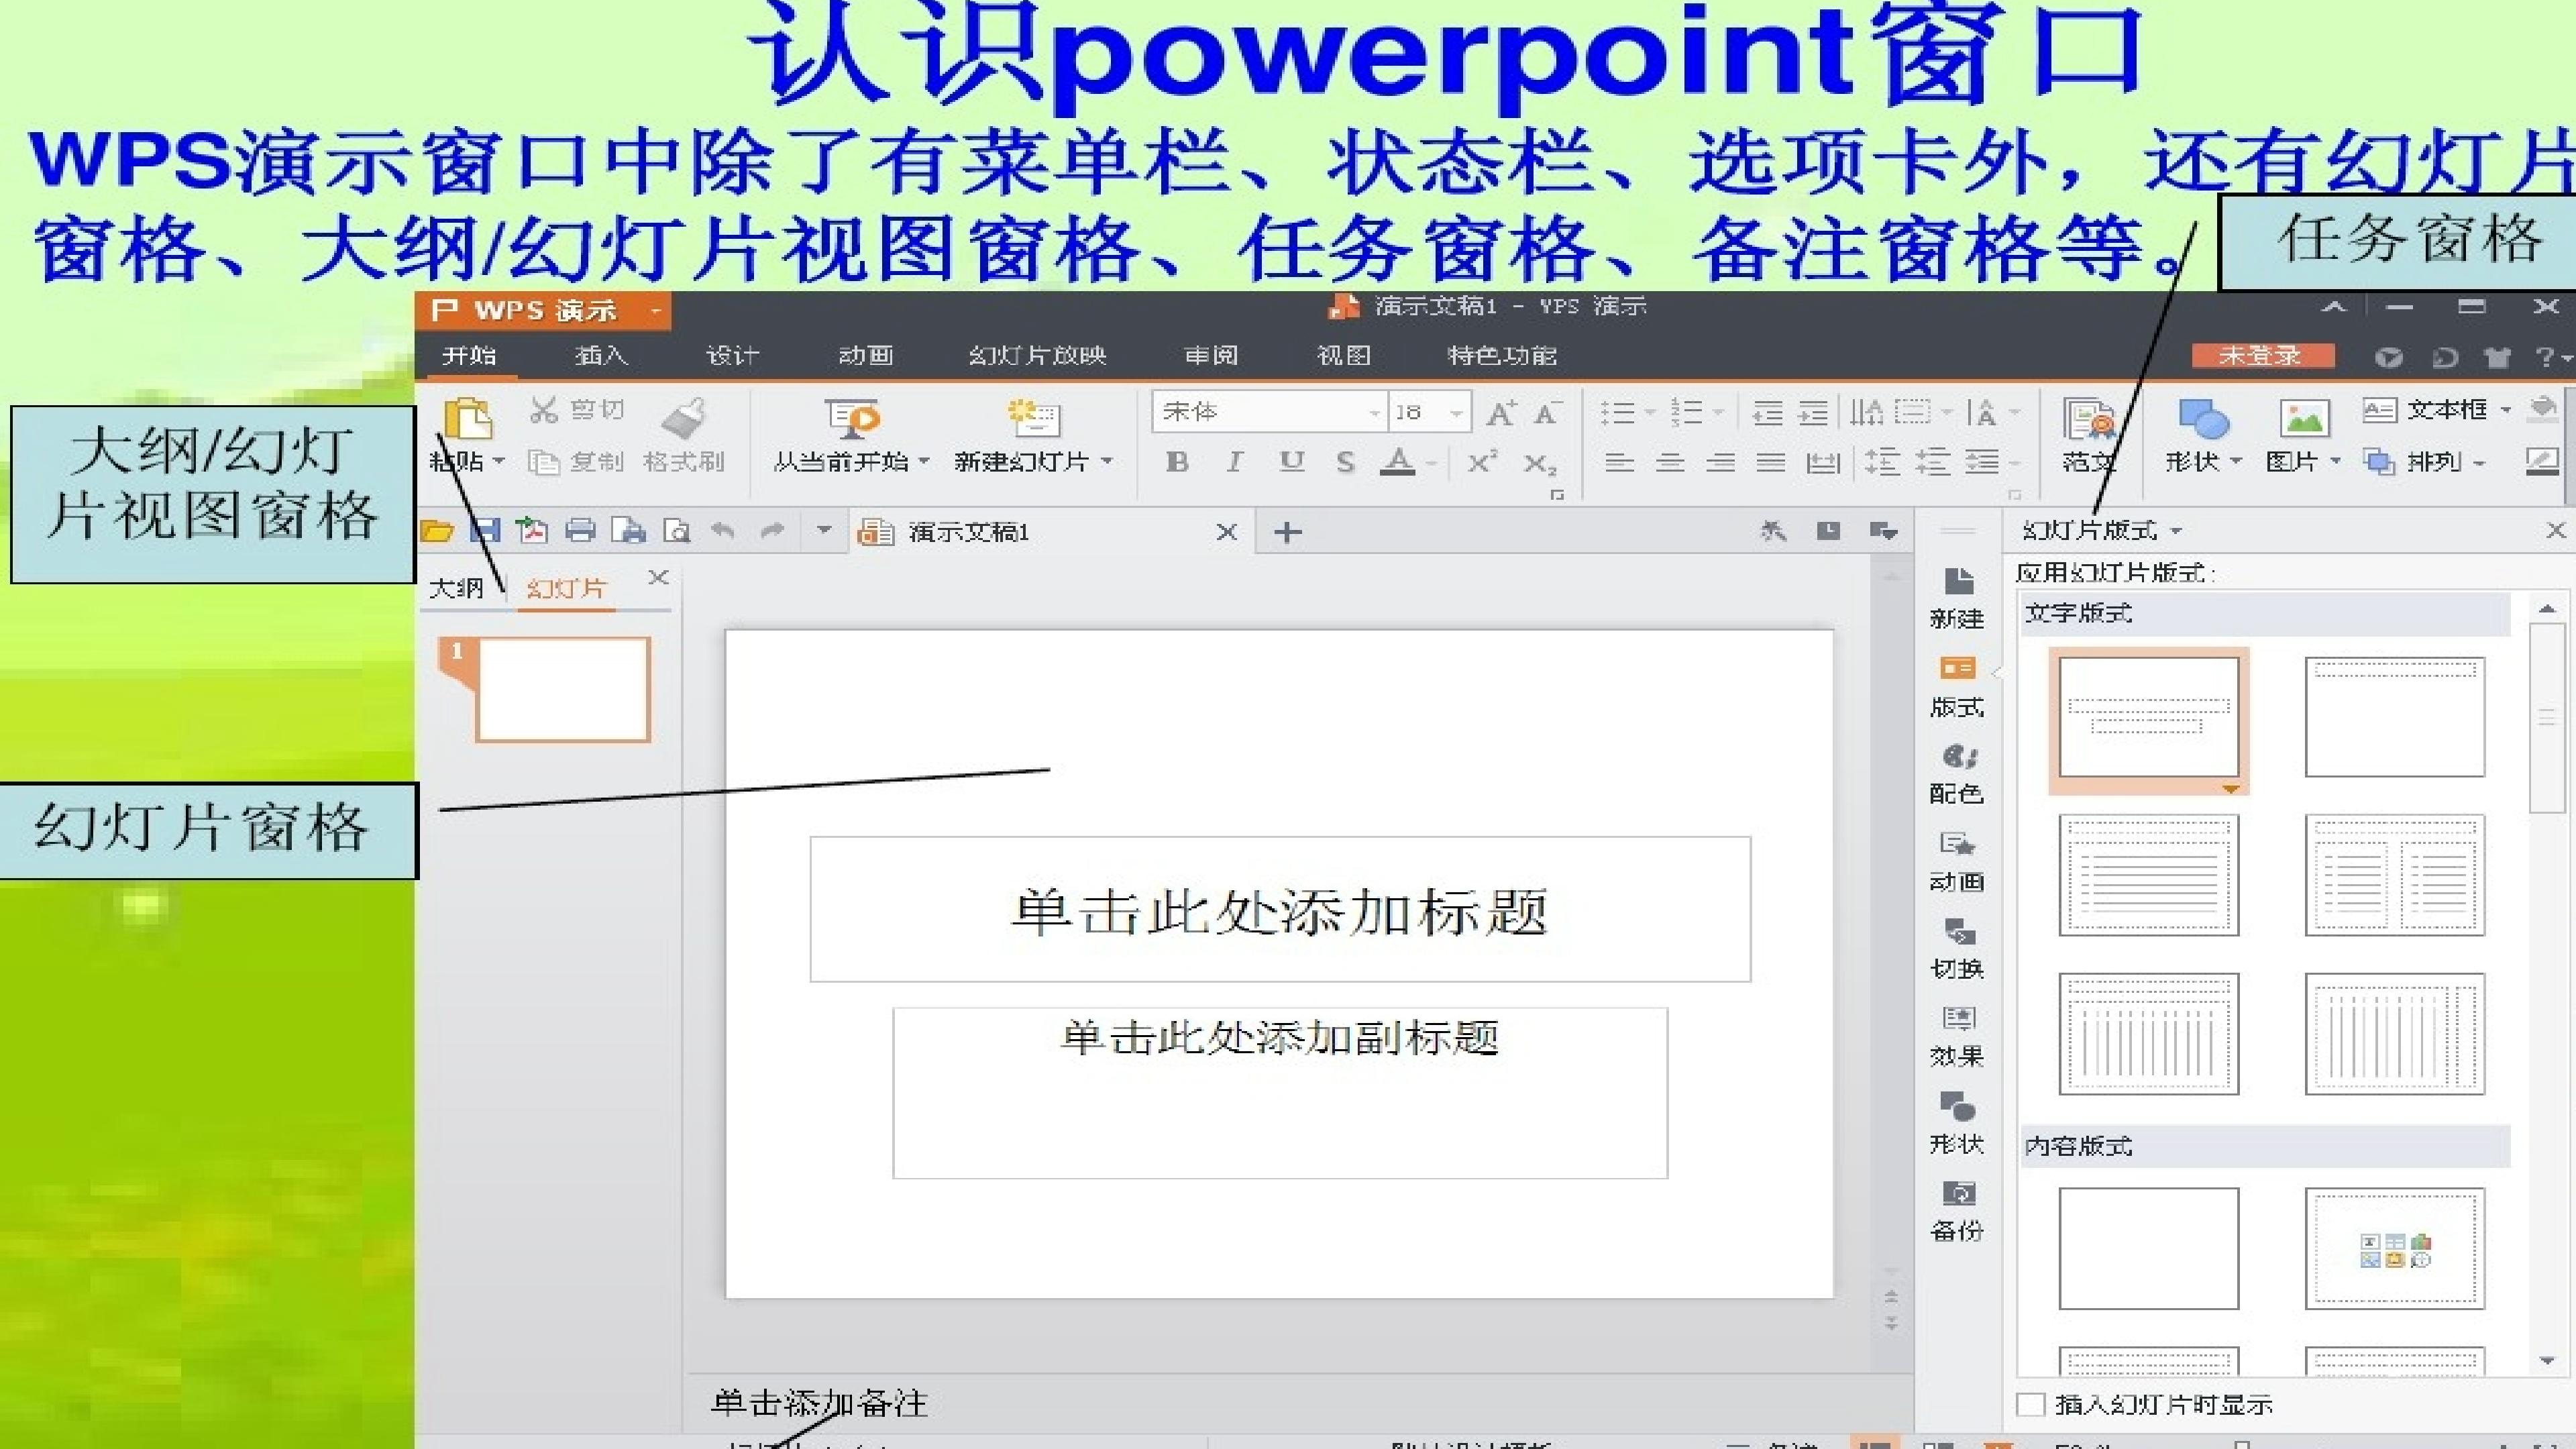Click 从当前开始 slideshow button
The width and height of the screenshot is (2576, 1449).
pos(851,418)
